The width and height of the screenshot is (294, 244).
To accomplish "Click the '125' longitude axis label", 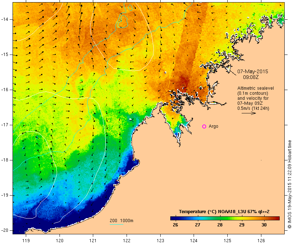I will coord(228,240).
